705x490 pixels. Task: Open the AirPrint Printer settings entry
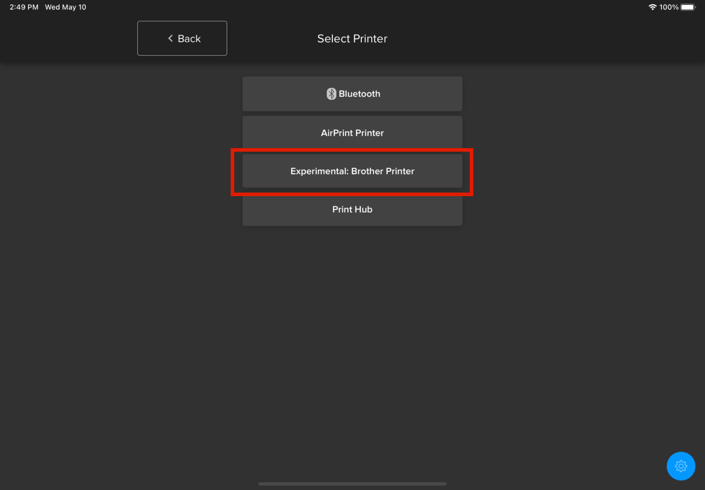click(x=352, y=133)
